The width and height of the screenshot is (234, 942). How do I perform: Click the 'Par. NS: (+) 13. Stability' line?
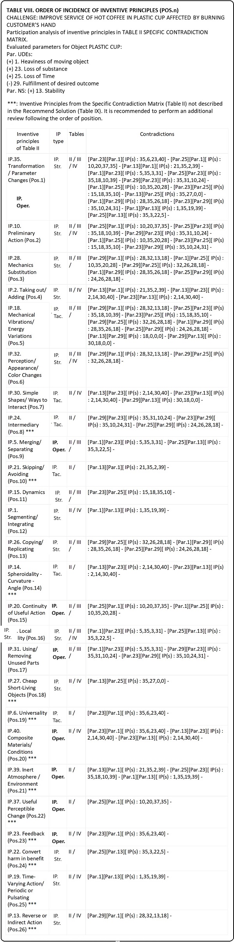point(36,91)
